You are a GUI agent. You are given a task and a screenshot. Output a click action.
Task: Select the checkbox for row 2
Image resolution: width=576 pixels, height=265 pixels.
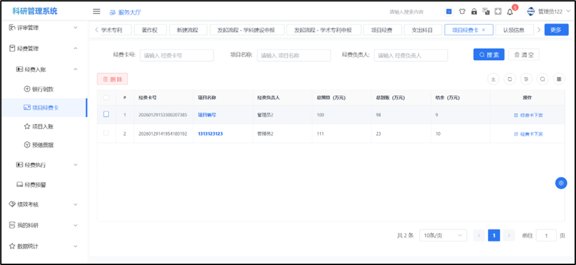click(106, 134)
